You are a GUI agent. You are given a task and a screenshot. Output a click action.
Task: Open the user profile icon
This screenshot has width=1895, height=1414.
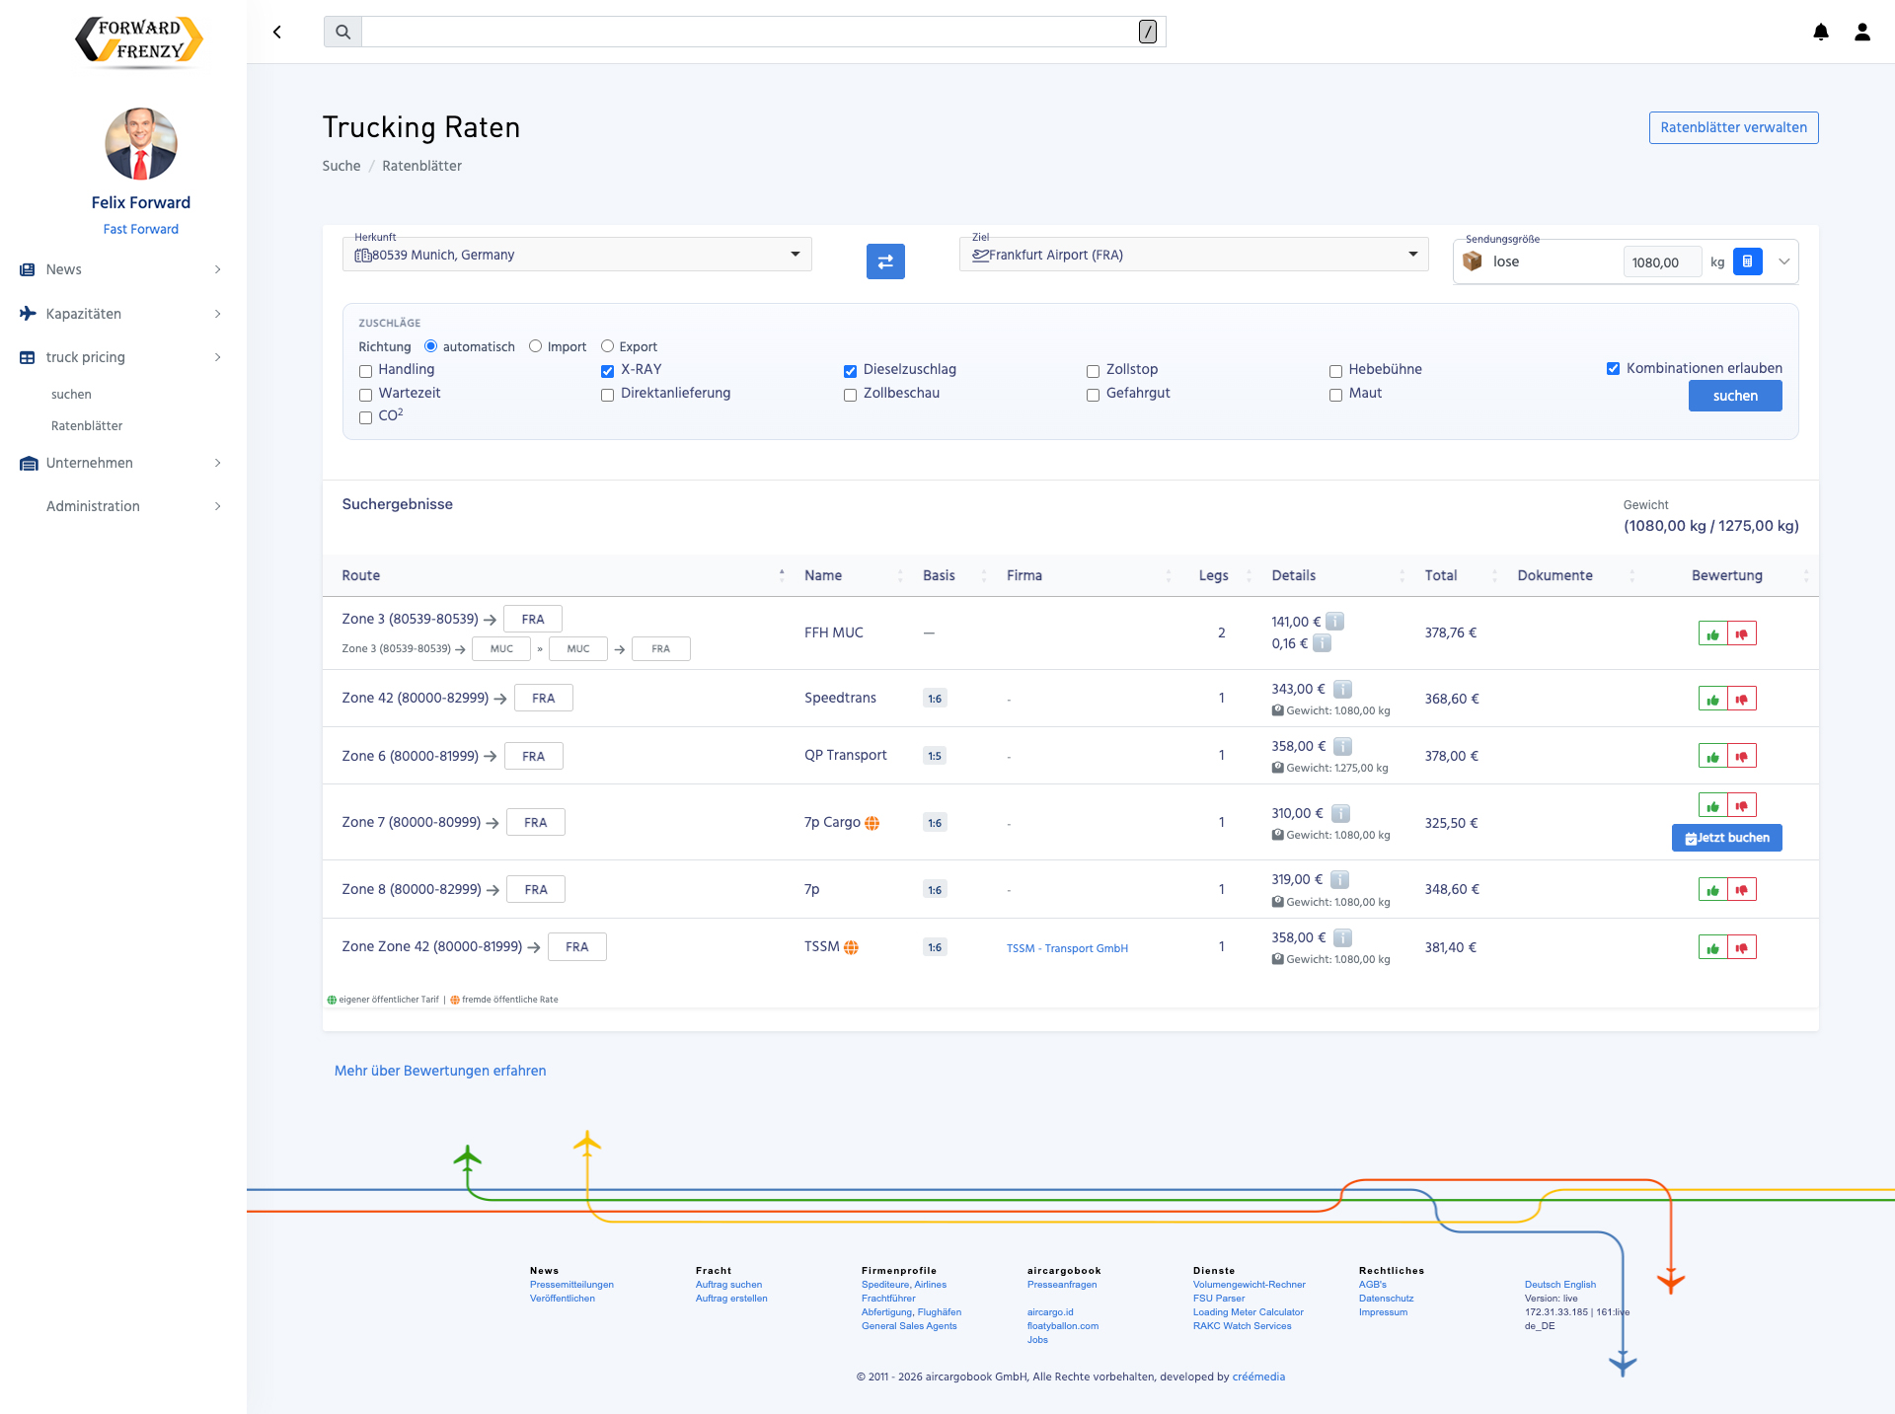[x=1862, y=32]
